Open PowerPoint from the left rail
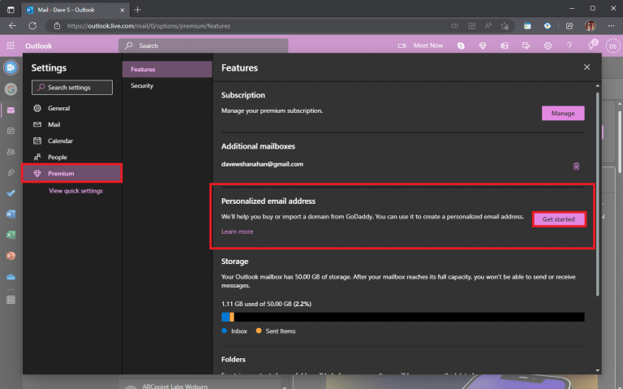 click(11, 256)
